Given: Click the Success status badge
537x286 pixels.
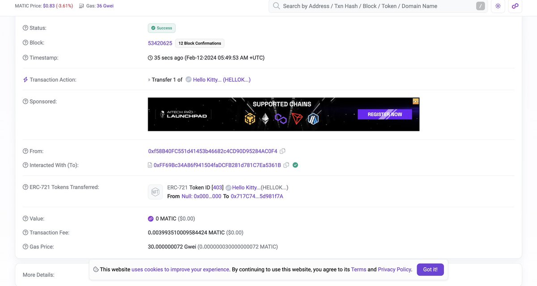Looking at the screenshot, I should [162, 28].
